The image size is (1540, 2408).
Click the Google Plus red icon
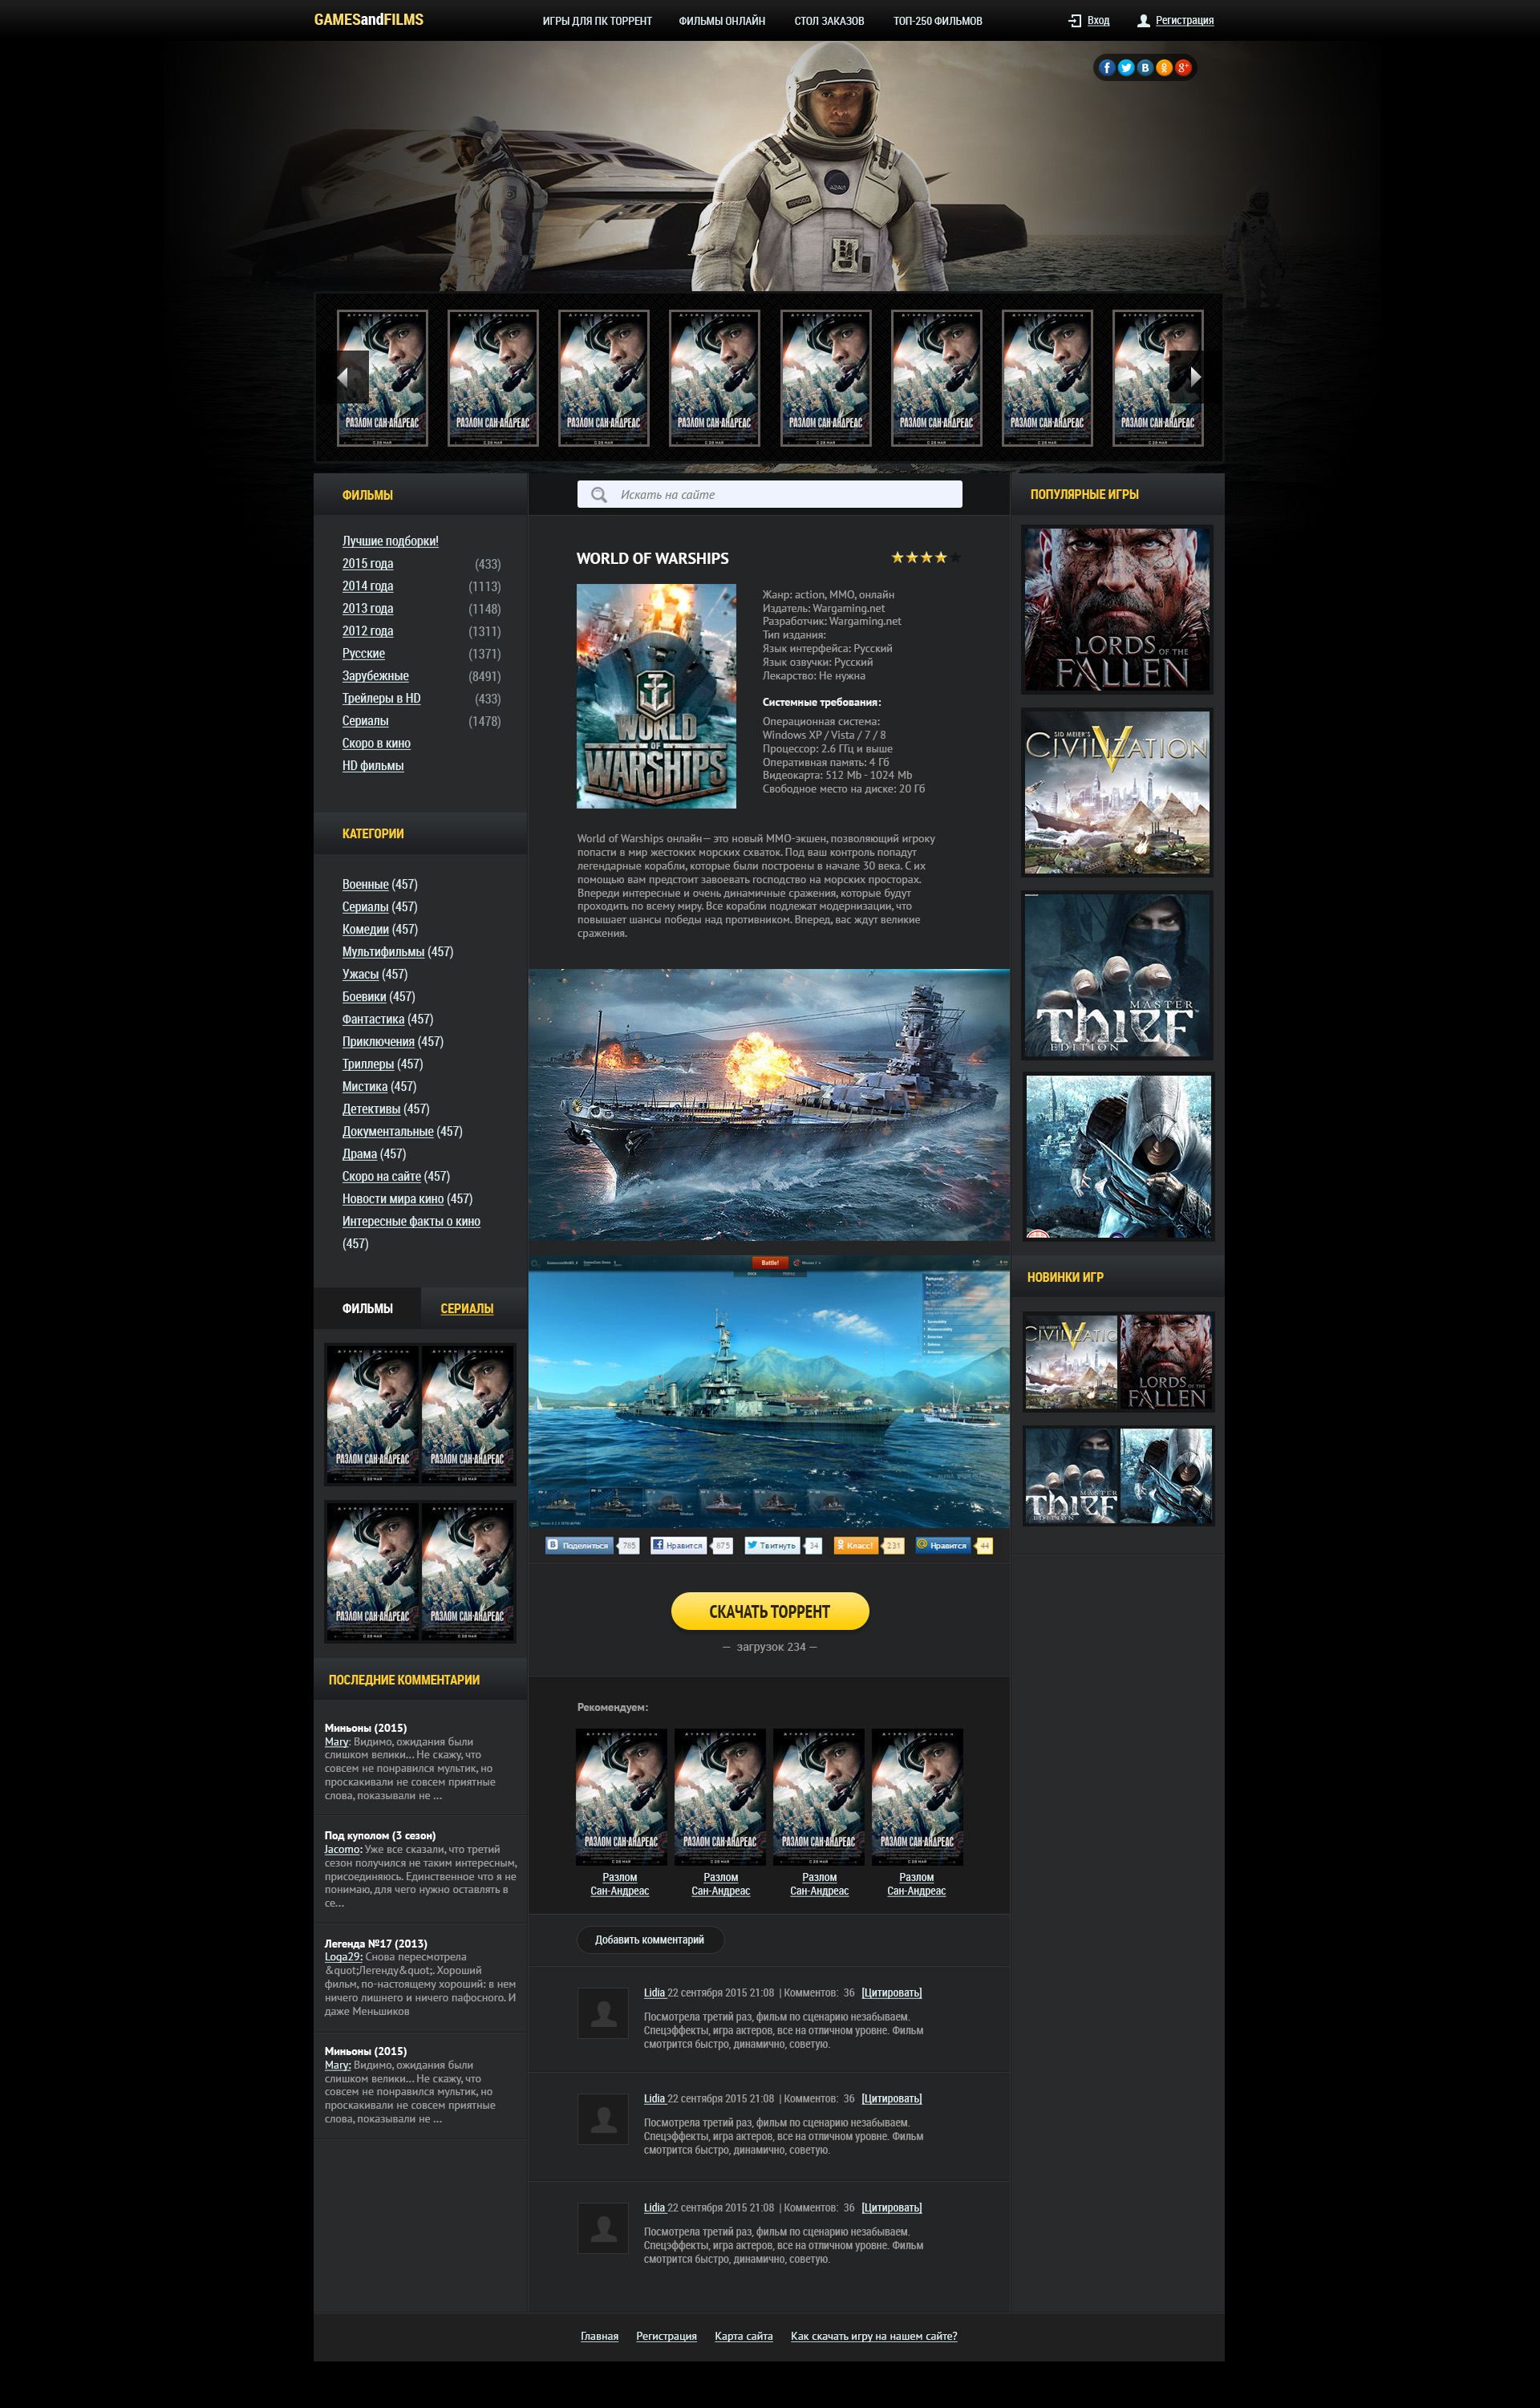click(1183, 68)
